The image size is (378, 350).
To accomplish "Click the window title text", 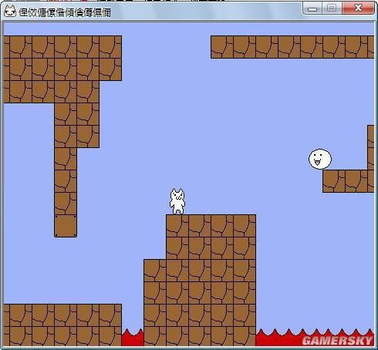I will point(65,12).
